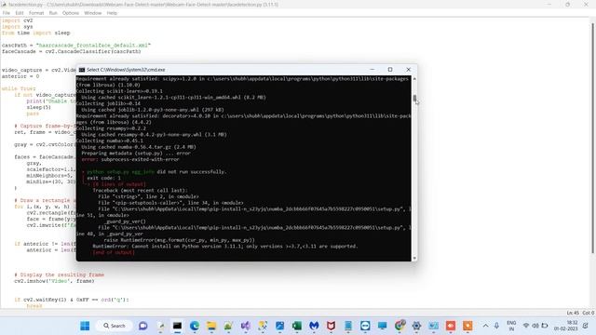Open File Explorer from the taskbar
596x335 pixels.
211,326
